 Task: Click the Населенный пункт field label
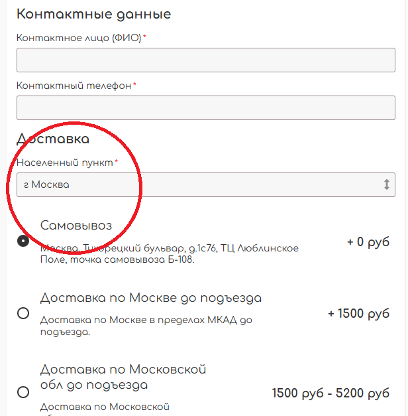(66, 163)
